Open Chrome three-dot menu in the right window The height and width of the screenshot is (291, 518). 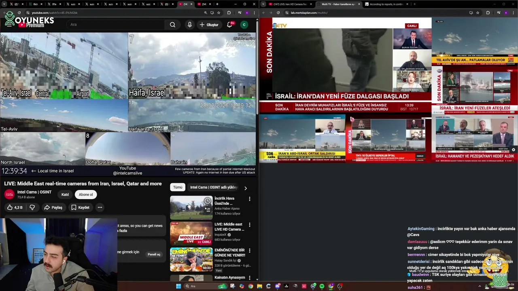click(513, 13)
